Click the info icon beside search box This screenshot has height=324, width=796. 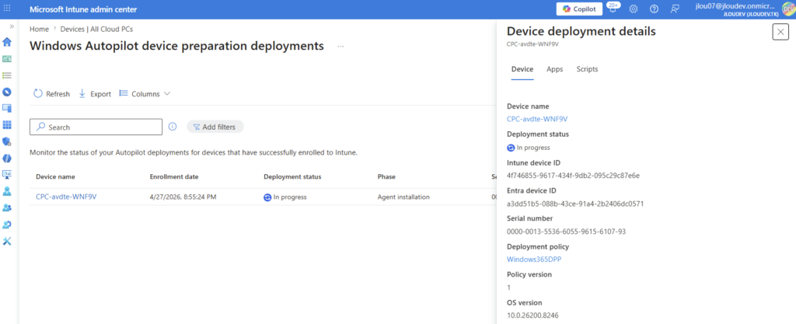coord(173,127)
